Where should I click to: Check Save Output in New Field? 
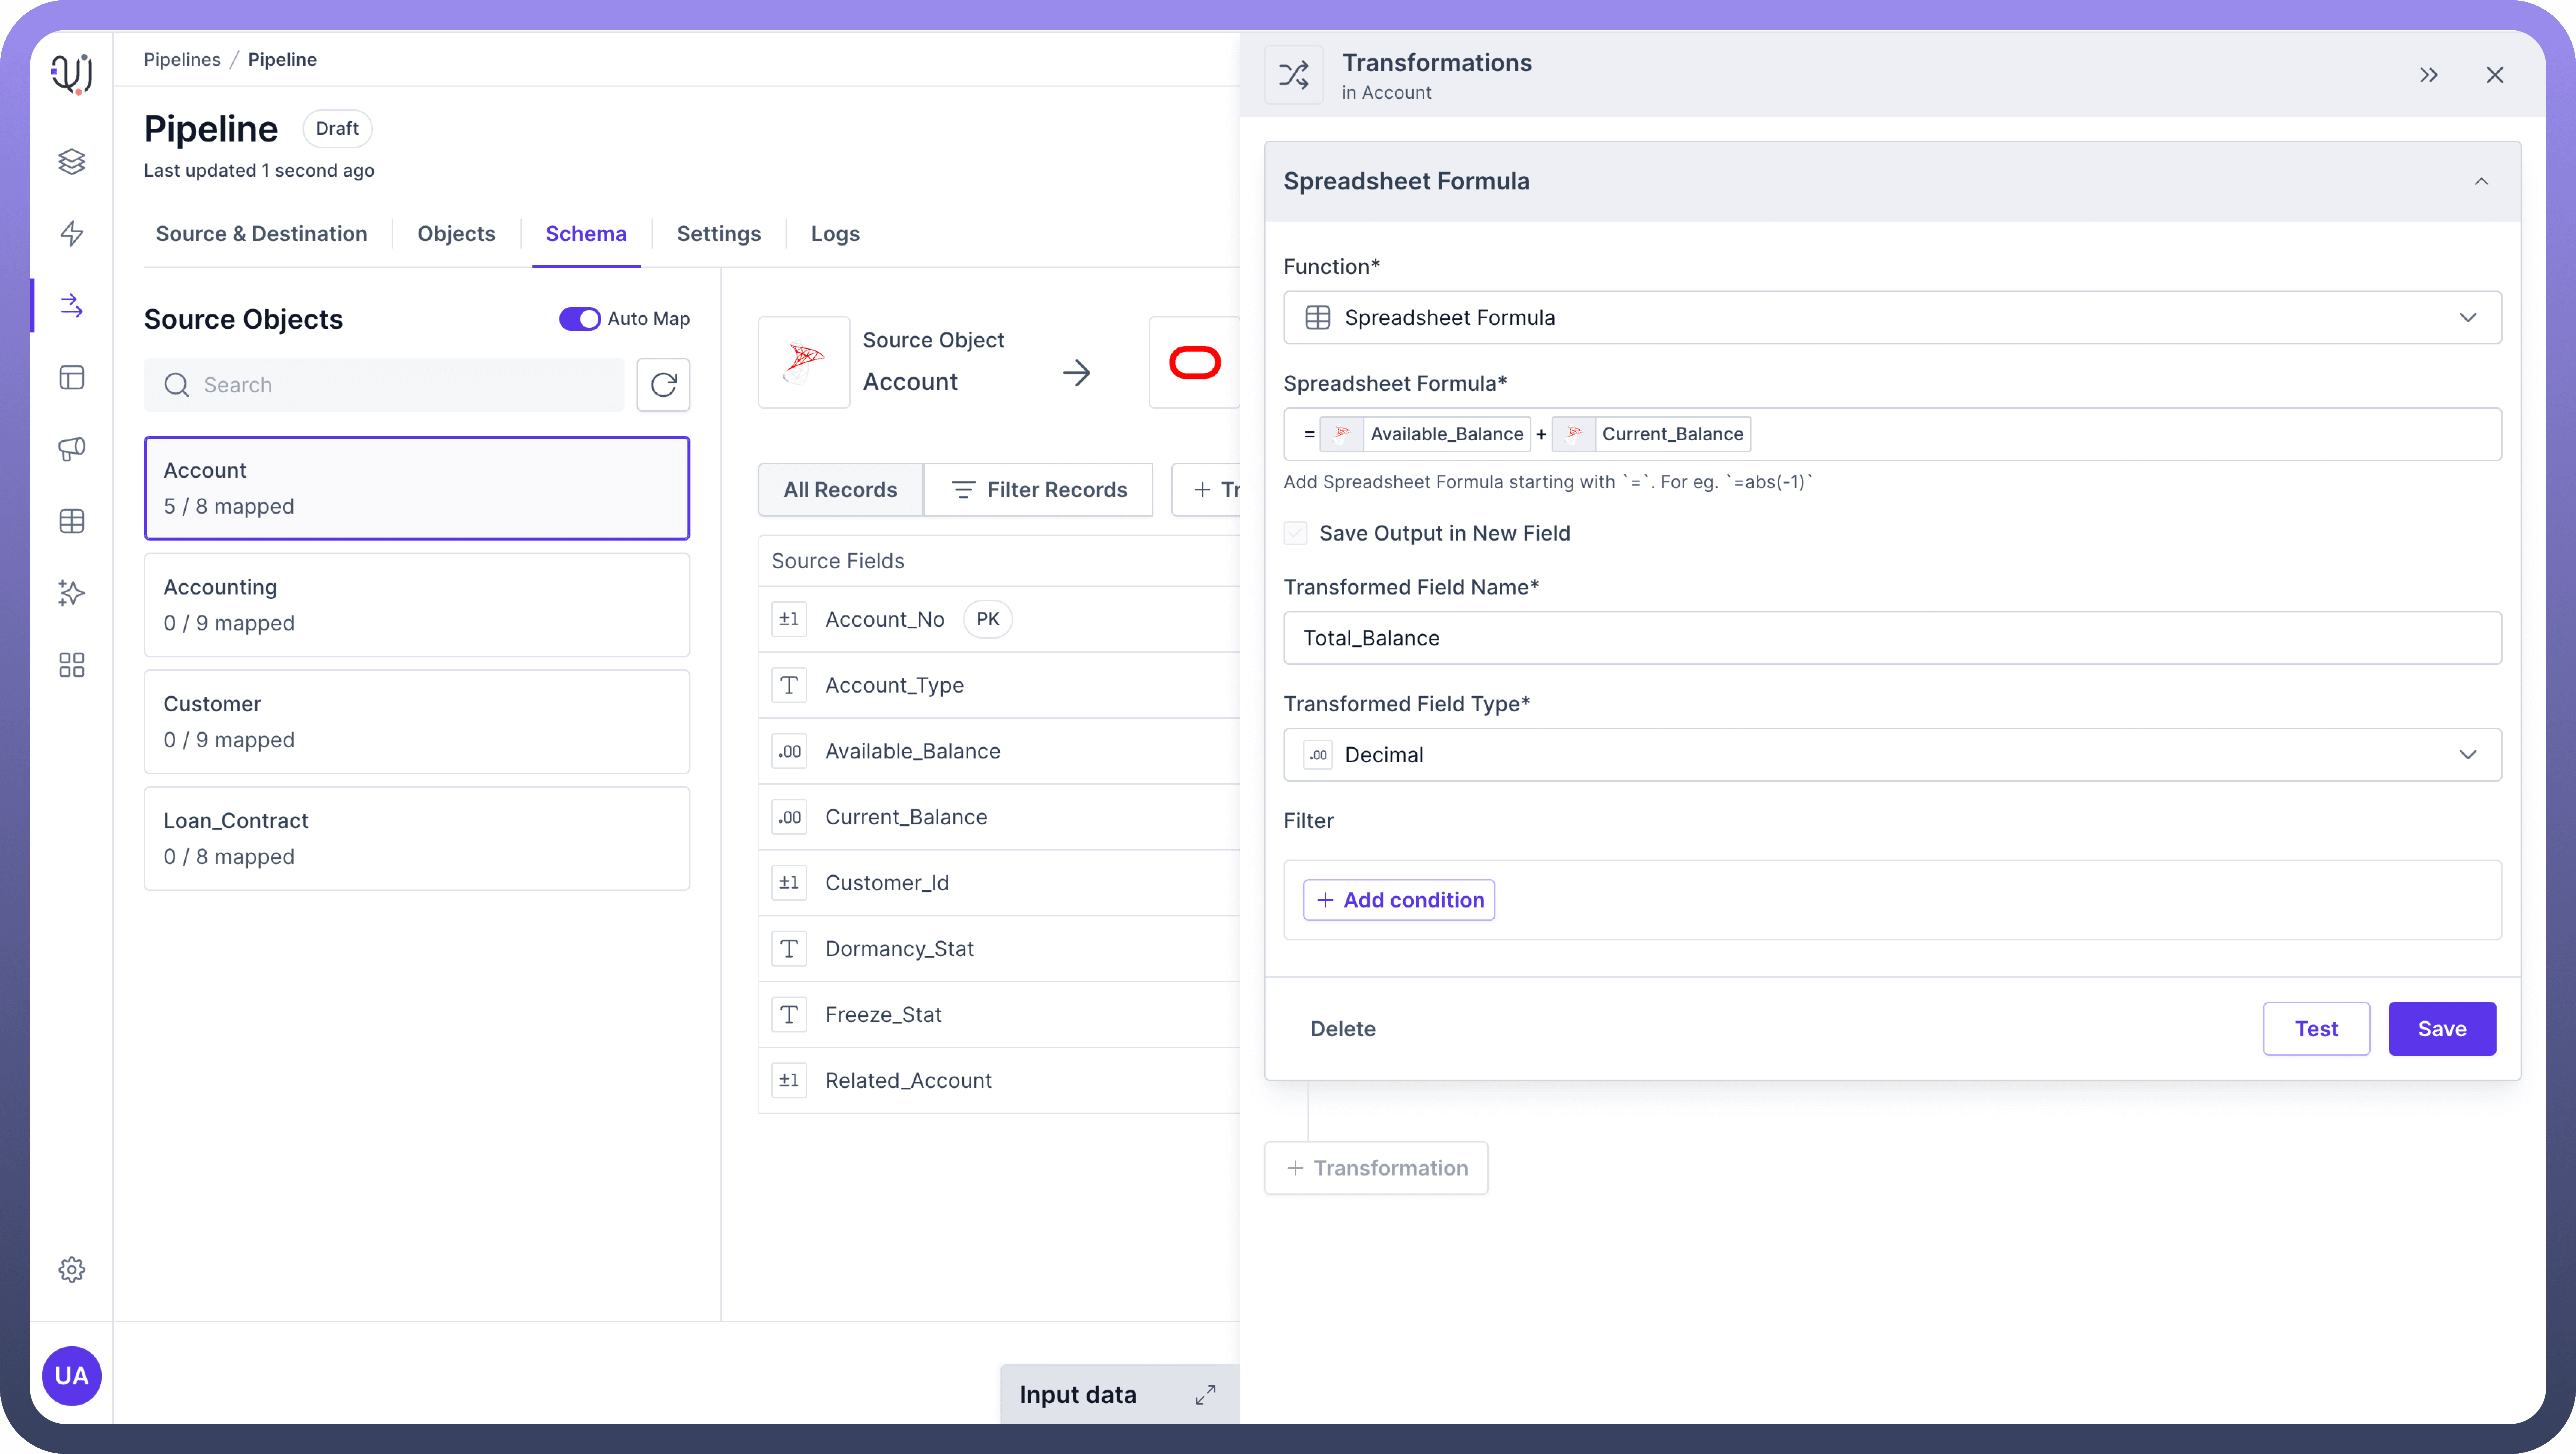[1295, 533]
